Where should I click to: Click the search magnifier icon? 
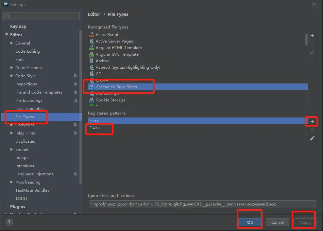(8, 16)
